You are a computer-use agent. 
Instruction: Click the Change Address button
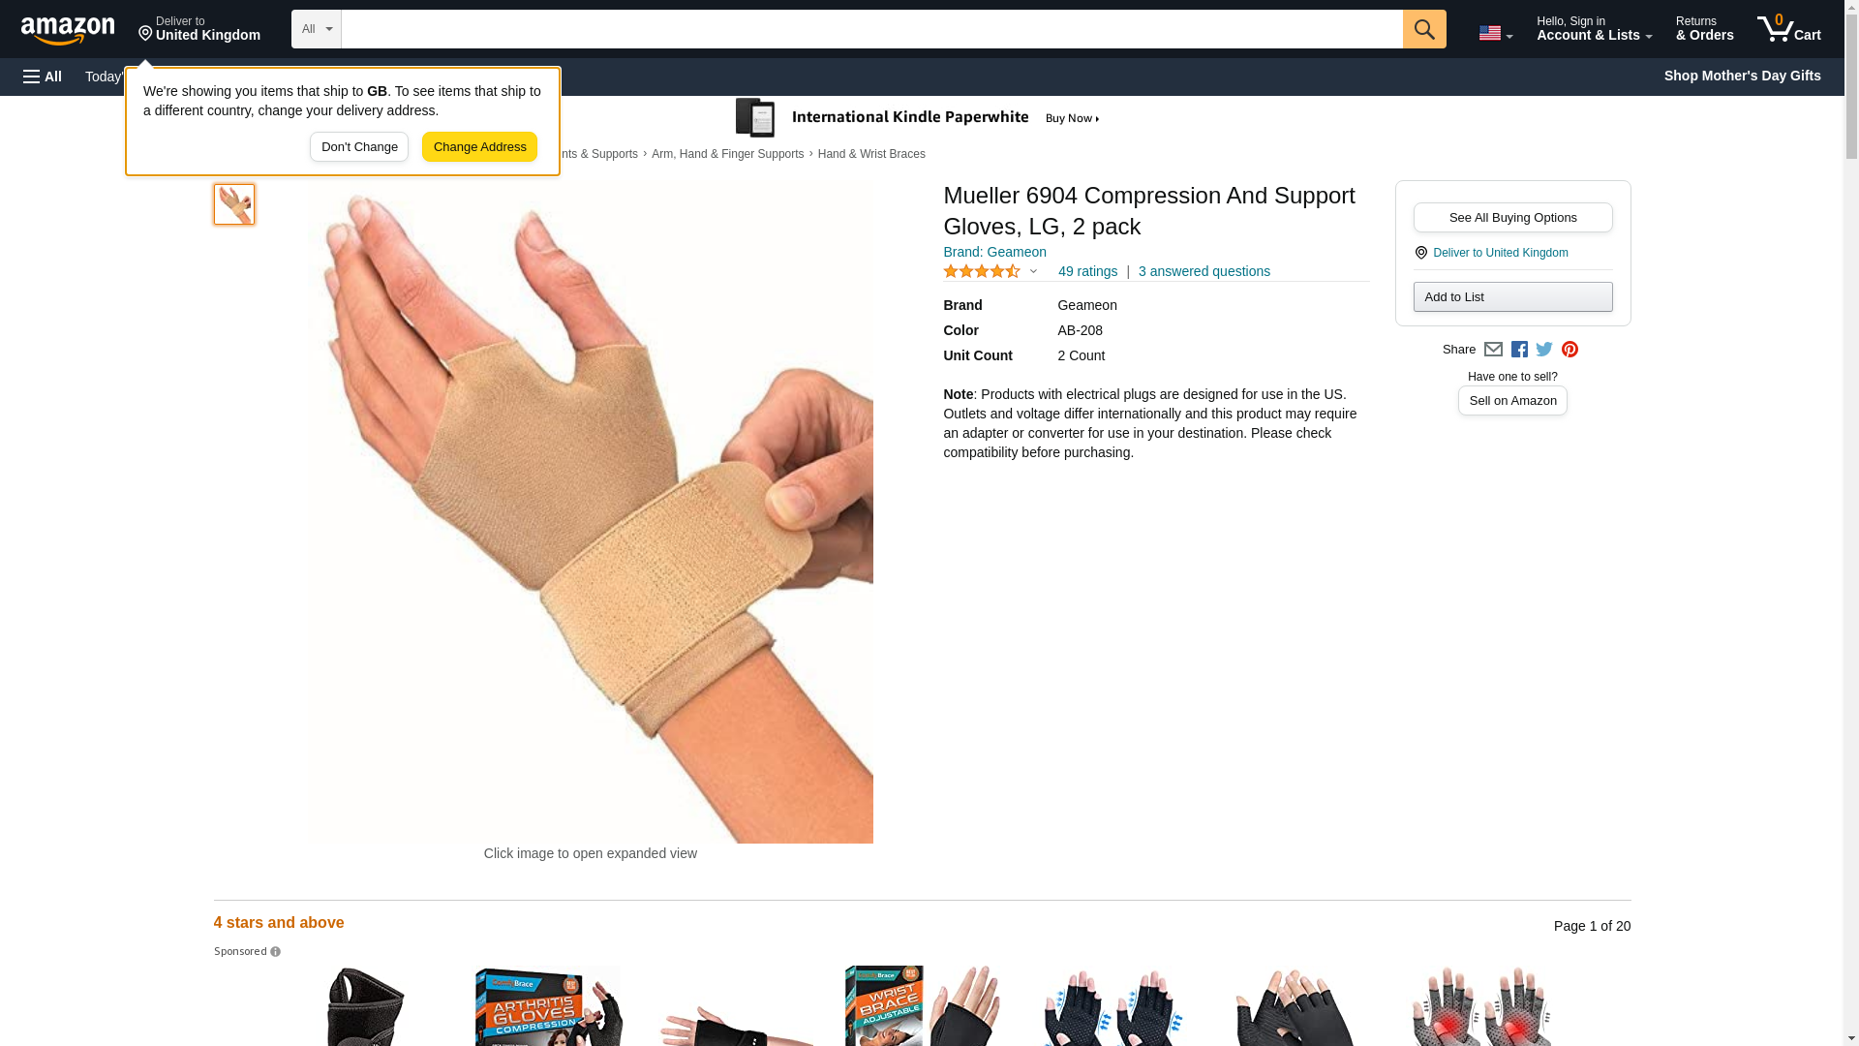(479, 147)
